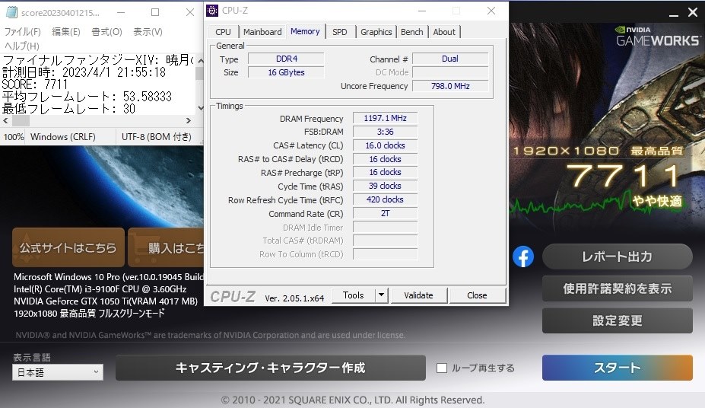Click the NVIDIA GeForce GTX 1050 Ti line

106,301
